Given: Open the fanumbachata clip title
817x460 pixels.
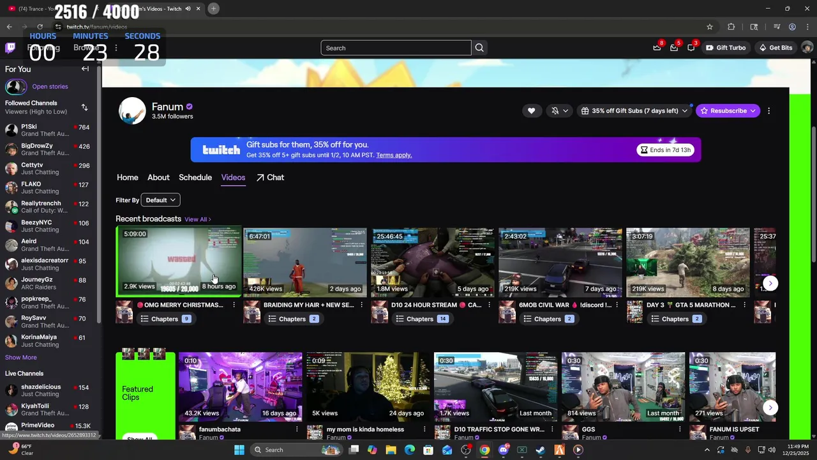Looking at the screenshot, I should point(220,429).
